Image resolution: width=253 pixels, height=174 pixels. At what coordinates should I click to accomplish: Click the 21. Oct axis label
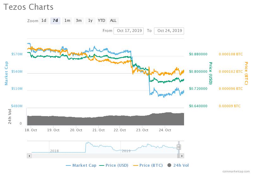[98, 130]
